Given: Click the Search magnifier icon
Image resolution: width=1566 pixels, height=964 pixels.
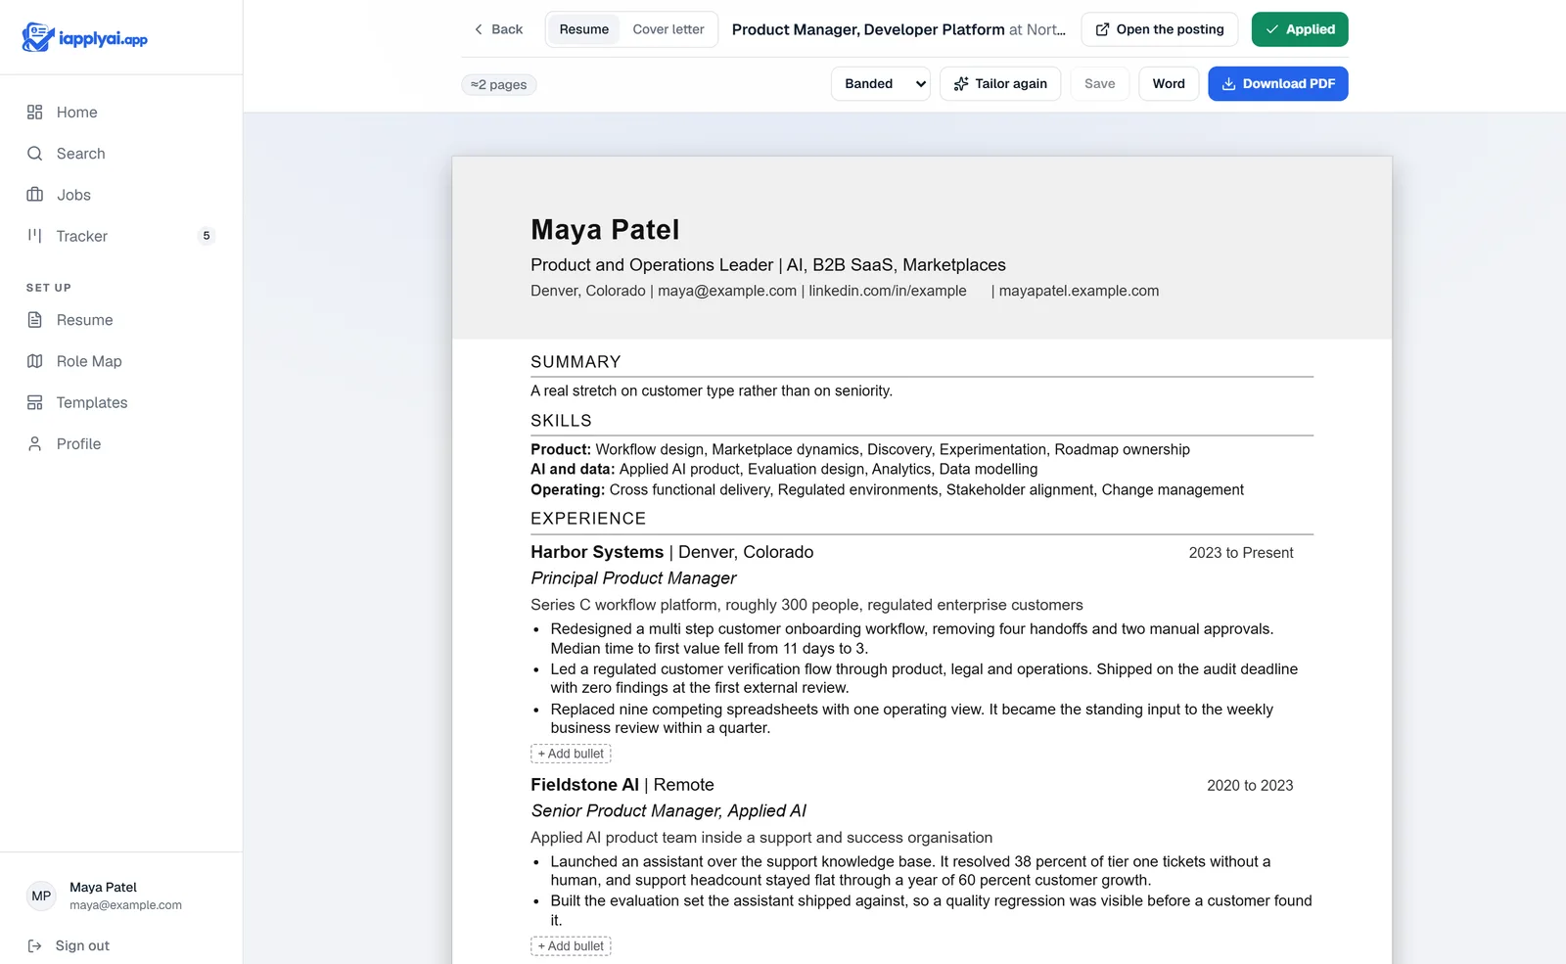Looking at the screenshot, I should 35,154.
